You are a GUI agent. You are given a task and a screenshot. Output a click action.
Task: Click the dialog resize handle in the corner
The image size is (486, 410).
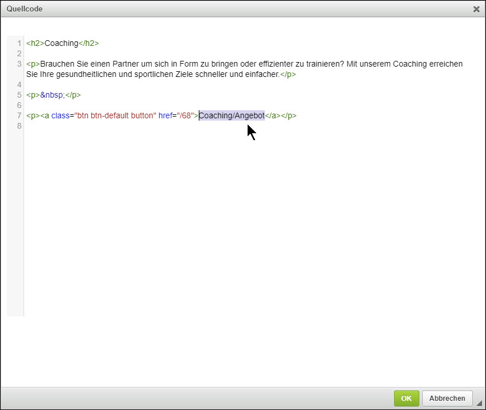click(x=479, y=403)
